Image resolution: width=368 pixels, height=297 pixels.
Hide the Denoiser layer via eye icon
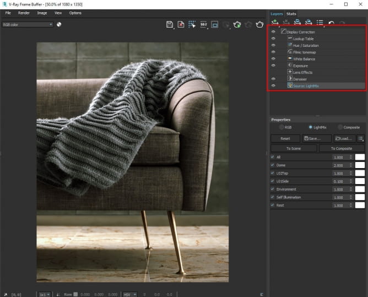[x=273, y=79]
